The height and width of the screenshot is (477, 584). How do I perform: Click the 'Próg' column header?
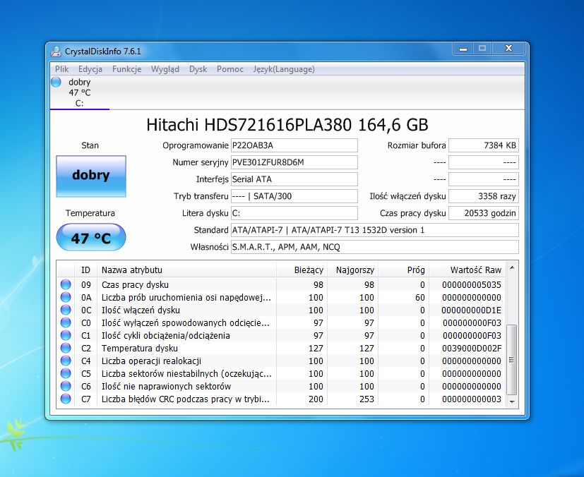click(x=404, y=270)
